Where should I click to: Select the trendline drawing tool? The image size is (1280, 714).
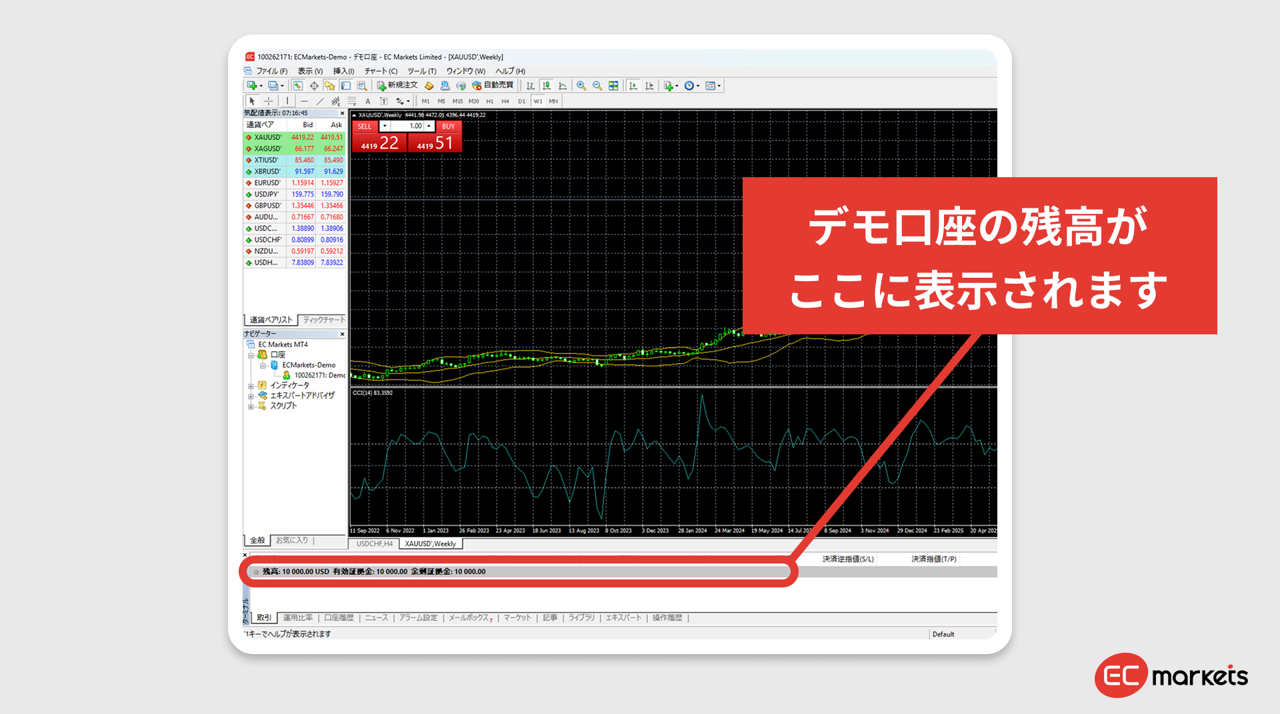[320, 101]
